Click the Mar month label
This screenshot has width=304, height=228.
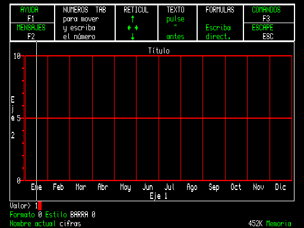[81, 187]
